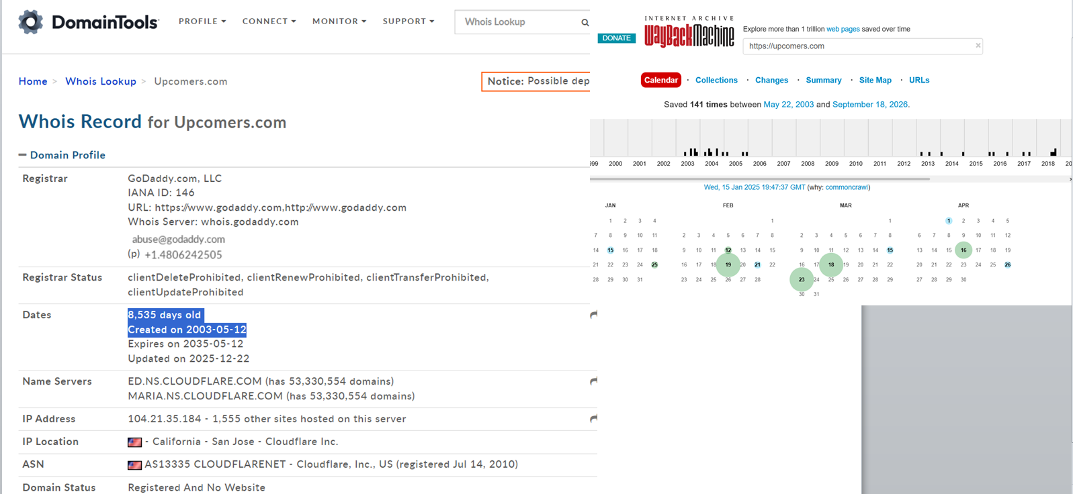The image size is (1073, 494).
Task: Click the Home breadcrumb link
Action: click(33, 81)
